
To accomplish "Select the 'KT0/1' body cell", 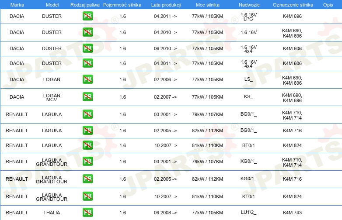I will (x=248, y=196).
